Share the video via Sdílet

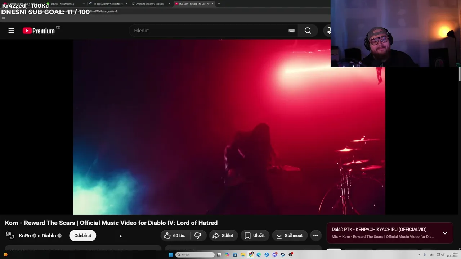tap(223, 236)
